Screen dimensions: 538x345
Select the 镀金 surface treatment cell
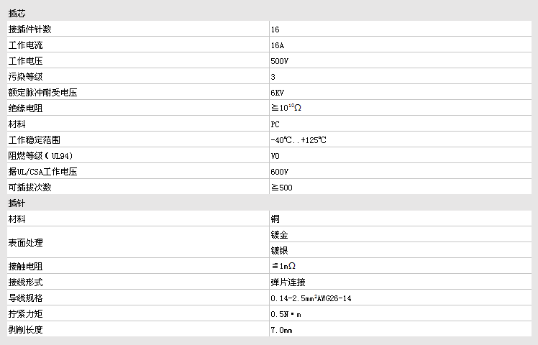point(280,234)
